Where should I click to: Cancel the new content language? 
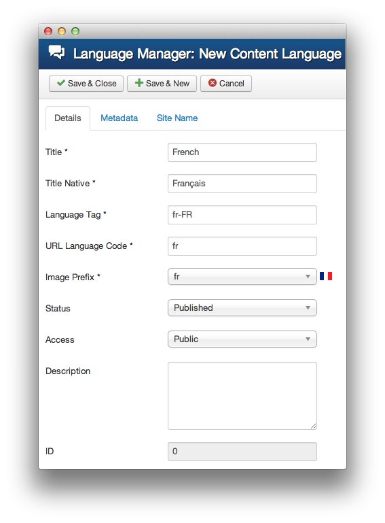coord(226,84)
